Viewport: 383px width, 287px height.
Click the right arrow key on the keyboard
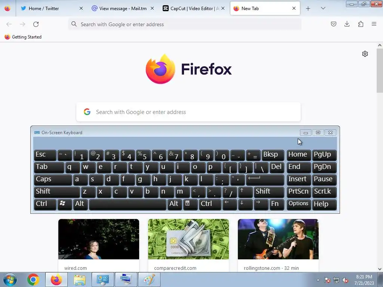[x=261, y=204]
